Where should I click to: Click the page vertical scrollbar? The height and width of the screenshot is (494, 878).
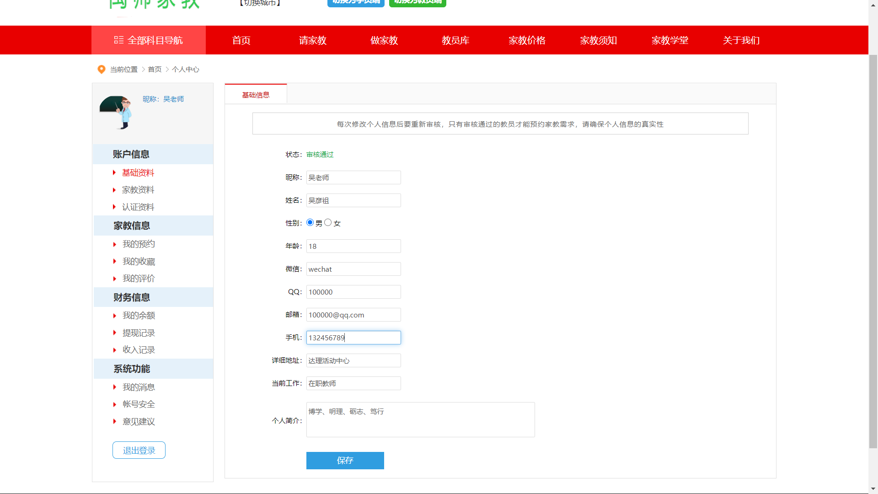[873, 252]
